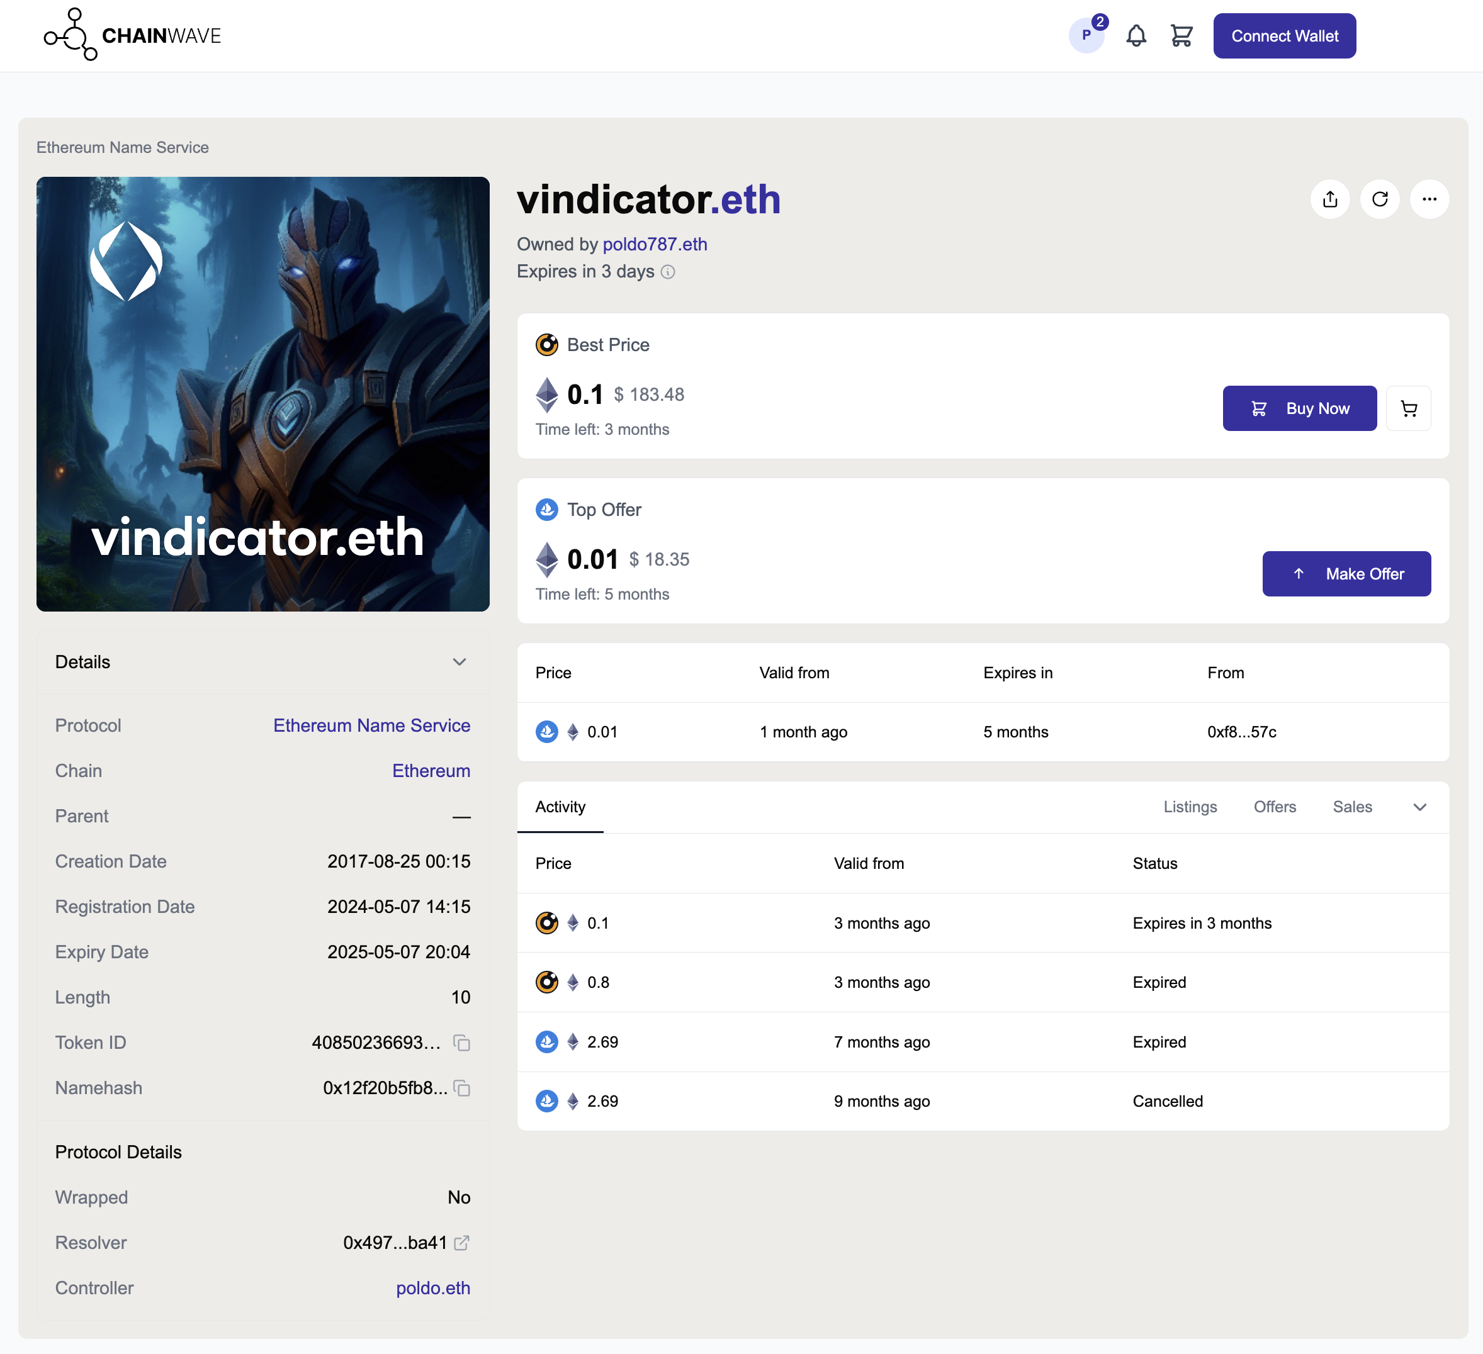The image size is (1483, 1354).
Task: Select the Activity tab
Action: (561, 807)
